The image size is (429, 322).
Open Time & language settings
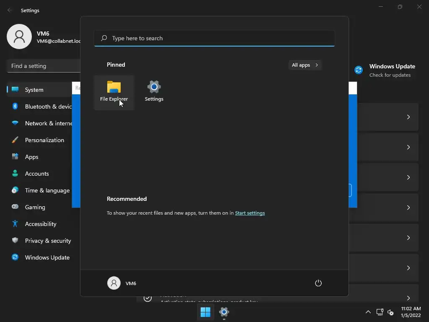pyautogui.click(x=40, y=190)
